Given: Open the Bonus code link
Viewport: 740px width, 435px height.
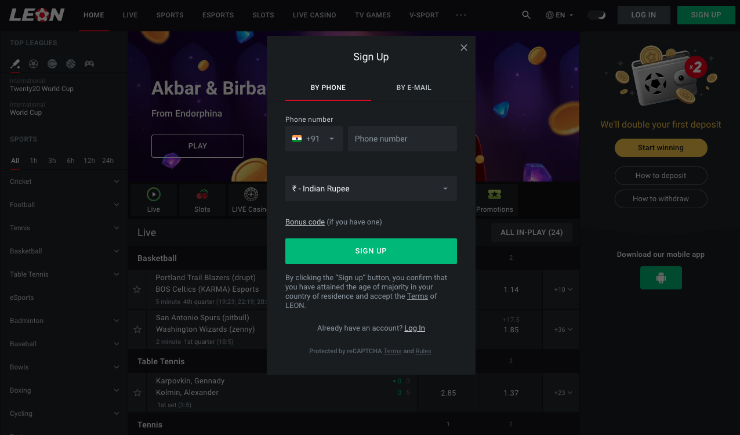Looking at the screenshot, I should point(304,222).
